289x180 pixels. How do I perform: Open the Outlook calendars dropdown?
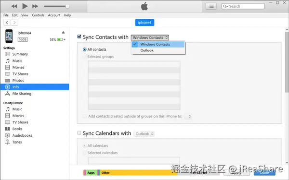(x=144, y=134)
